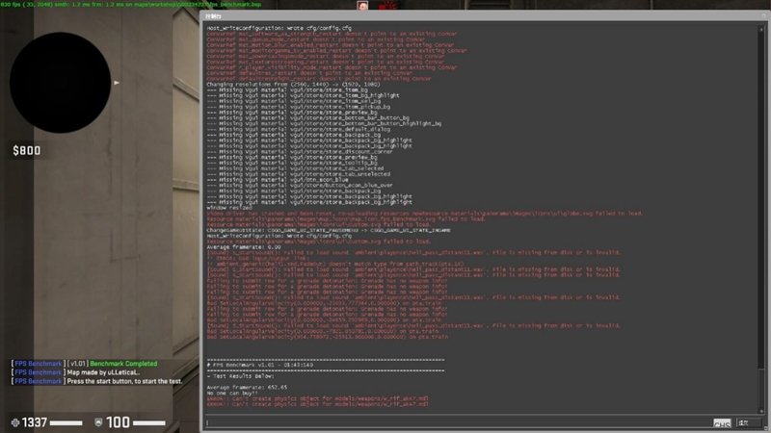Click the green FPS counter text at top

pyautogui.click(x=131, y=4)
